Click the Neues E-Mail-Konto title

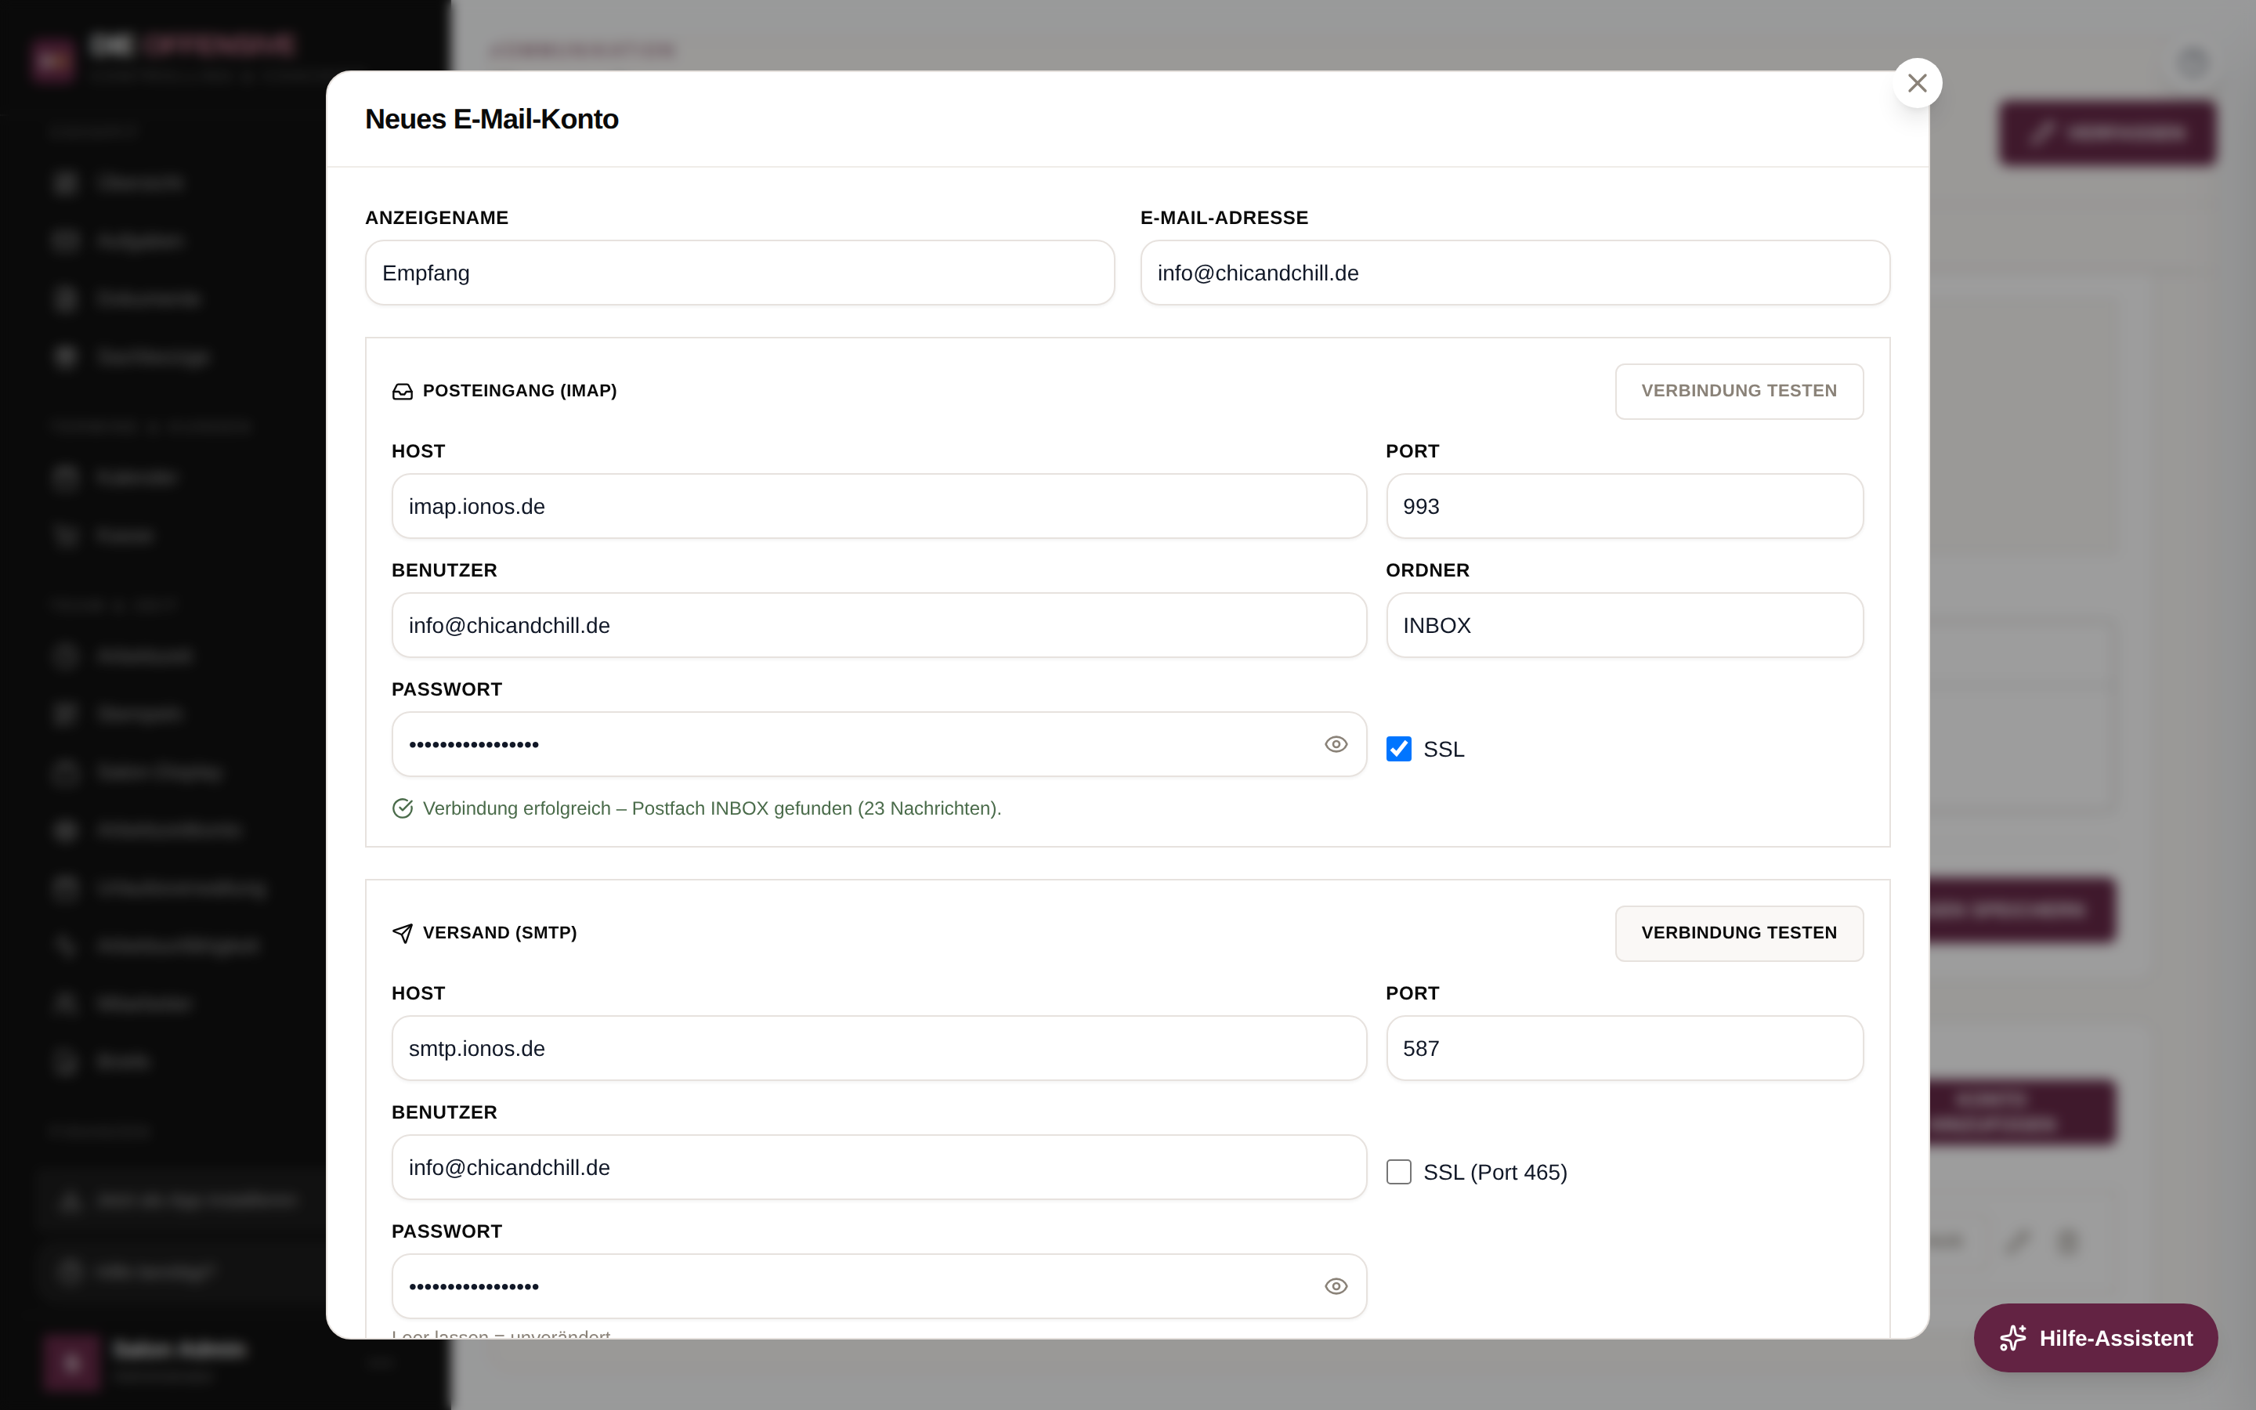491,119
